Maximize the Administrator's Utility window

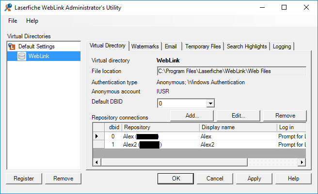click(x=284, y=7)
